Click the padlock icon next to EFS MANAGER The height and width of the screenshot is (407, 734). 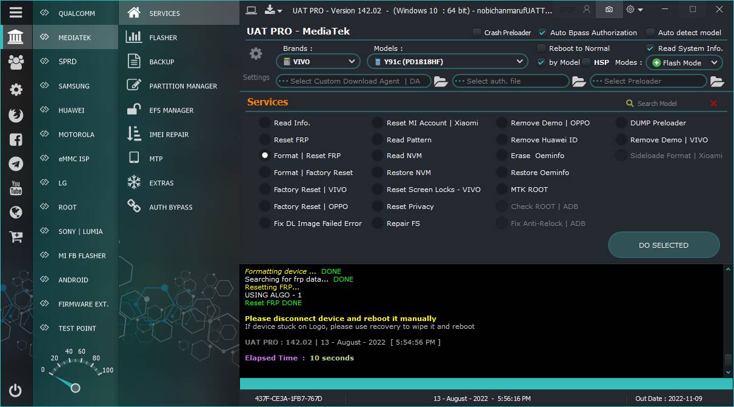point(134,110)
